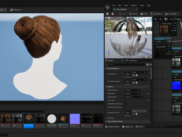Click the Show button in preview viewport
The image size is (182, 137).
131,19
